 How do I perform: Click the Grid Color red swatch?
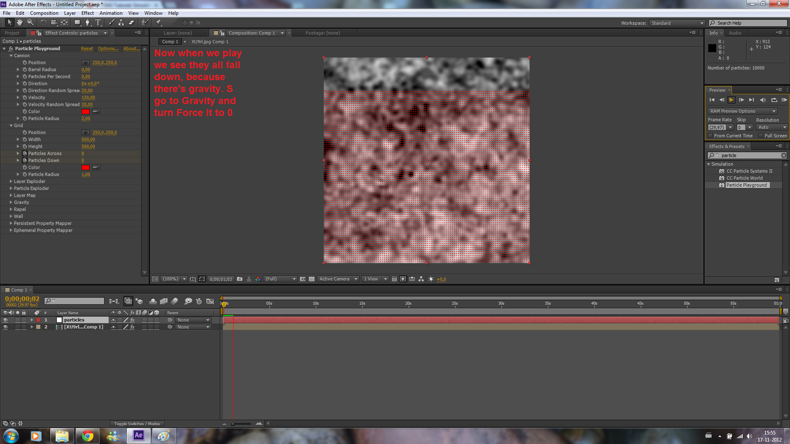(86, 167)
